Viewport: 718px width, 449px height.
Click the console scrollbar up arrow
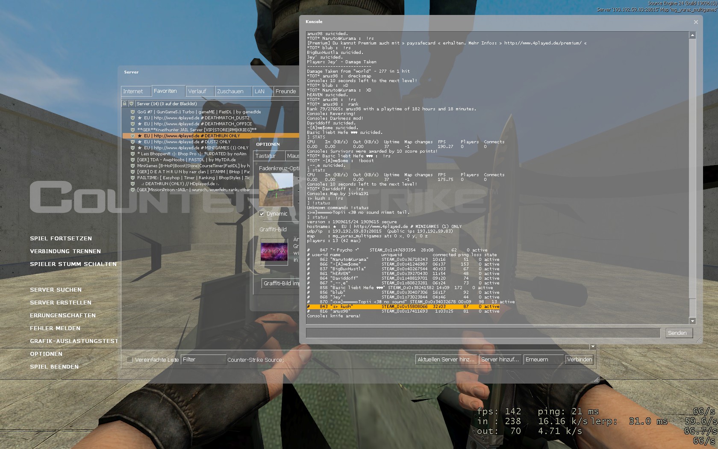(692, 35)
